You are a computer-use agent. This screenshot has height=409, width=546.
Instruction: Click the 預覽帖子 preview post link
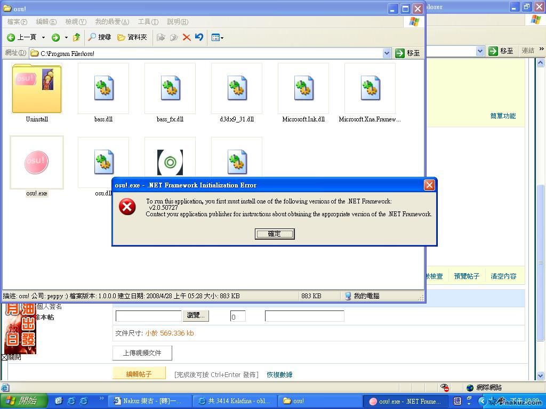click(467, 276)
